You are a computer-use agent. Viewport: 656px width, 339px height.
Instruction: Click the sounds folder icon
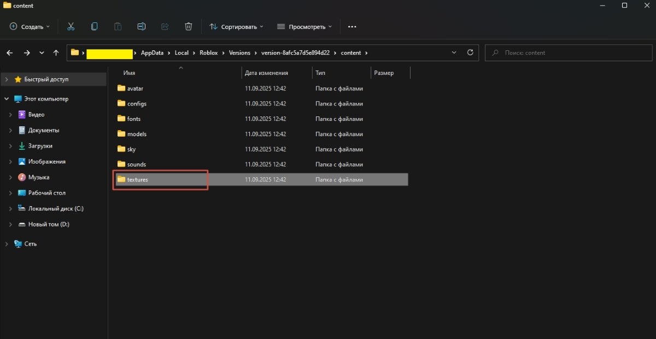pos(121,164)
